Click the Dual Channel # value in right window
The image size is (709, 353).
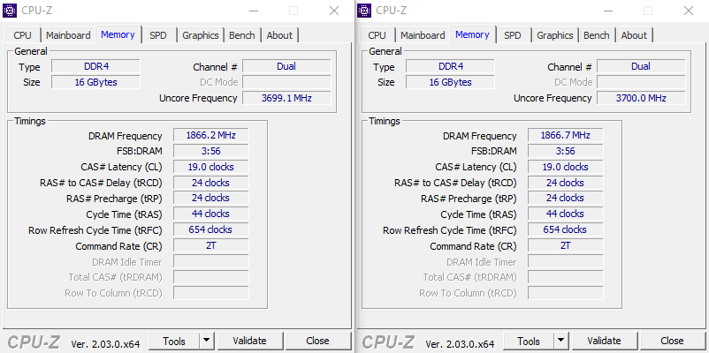coord(641,66)
